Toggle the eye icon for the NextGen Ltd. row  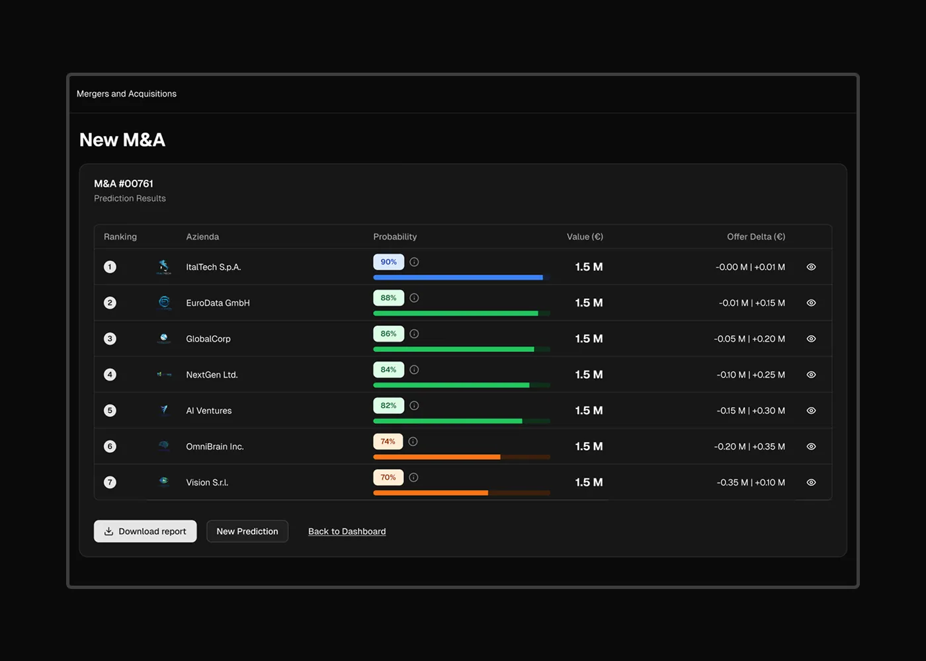click(811, 375)
